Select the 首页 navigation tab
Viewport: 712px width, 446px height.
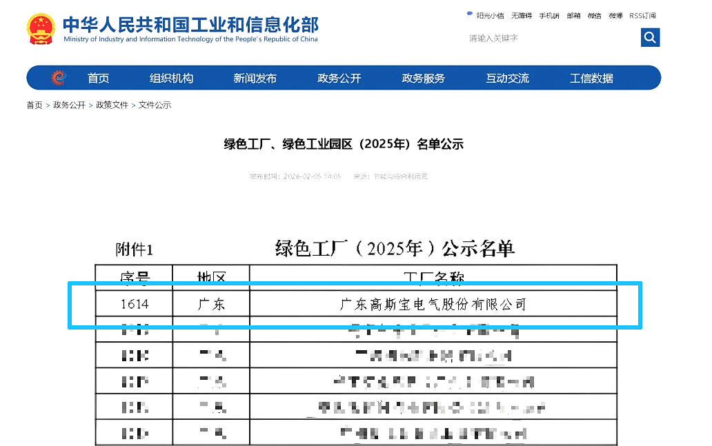tap(98, 78)
